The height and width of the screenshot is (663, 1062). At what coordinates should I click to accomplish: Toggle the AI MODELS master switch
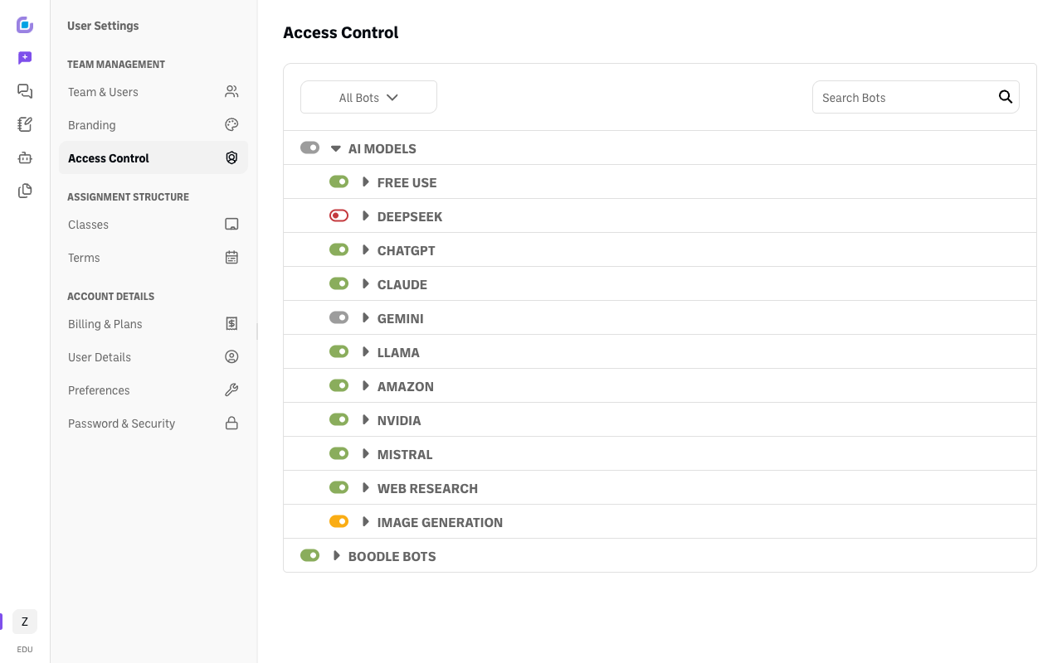click(x=310, y=148)
